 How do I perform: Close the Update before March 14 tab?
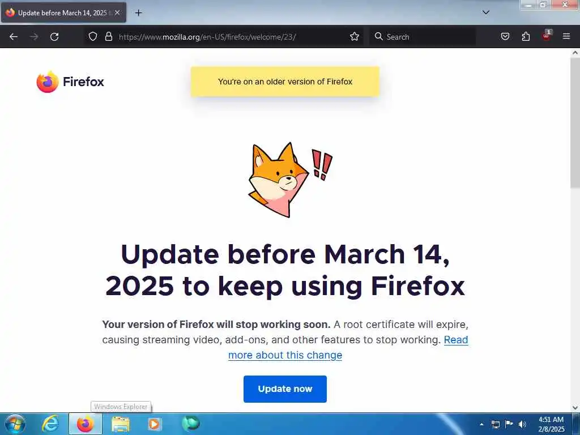(117, 12)
